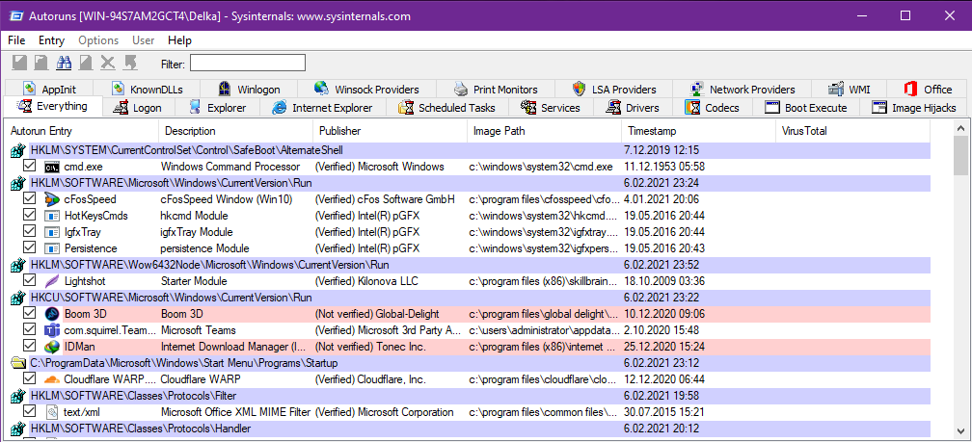Click the Office tab logo icon
Screen dimensions: 972x442
910,89
